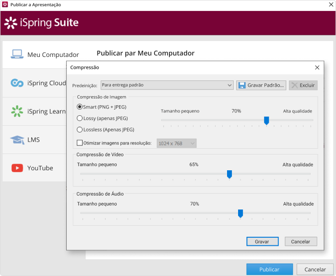Click the iSpring Learn green icon
This screenshot has height=276, width=336.
click(17, 111)
